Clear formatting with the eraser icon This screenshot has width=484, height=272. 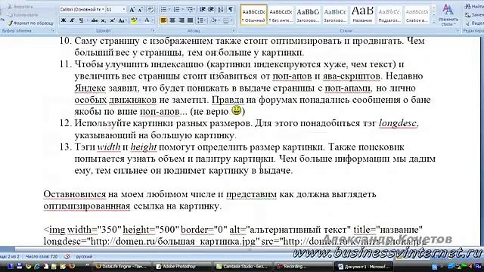pyautogui.click(x=150, y=10)
